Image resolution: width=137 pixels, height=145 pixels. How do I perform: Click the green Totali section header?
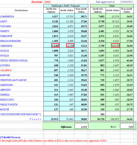click(112, 6)
